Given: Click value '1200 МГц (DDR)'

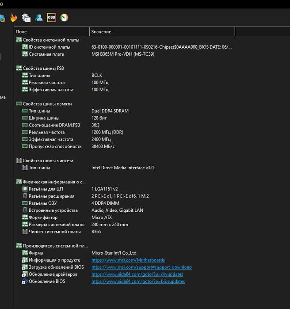Looking at the screenshot, I should click(x=107, y=132).
